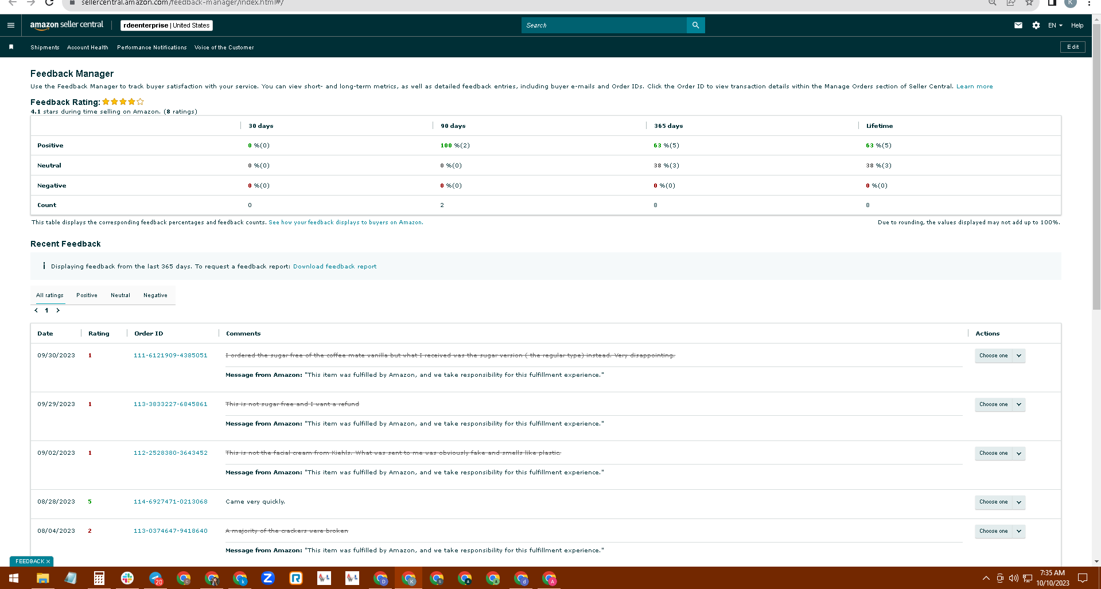Image resolution: width=1101 pixels, height=589 pixels.
Task: Go to next feedback page arrow
Action: pyautogui.click(x=58, y=310)
